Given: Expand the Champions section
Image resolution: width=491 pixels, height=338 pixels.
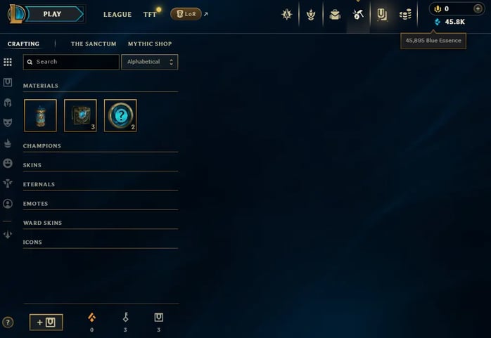Looking at the screenshot, I should (x=101, y=146).
